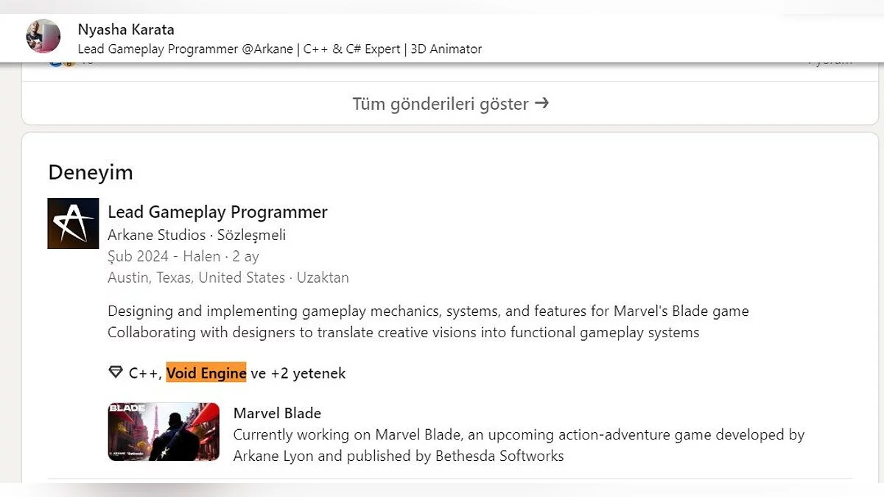Viewport: 884px width, 497px height.
Task: Open the Lead Gameplay Programmer job title
Action: (x=217, y=212)
